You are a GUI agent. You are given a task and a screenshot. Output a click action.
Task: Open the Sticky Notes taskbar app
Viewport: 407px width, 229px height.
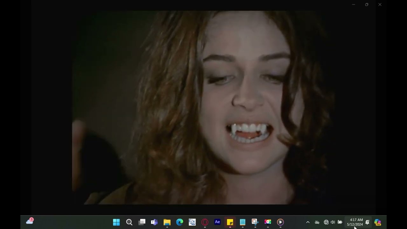[230, 222]
